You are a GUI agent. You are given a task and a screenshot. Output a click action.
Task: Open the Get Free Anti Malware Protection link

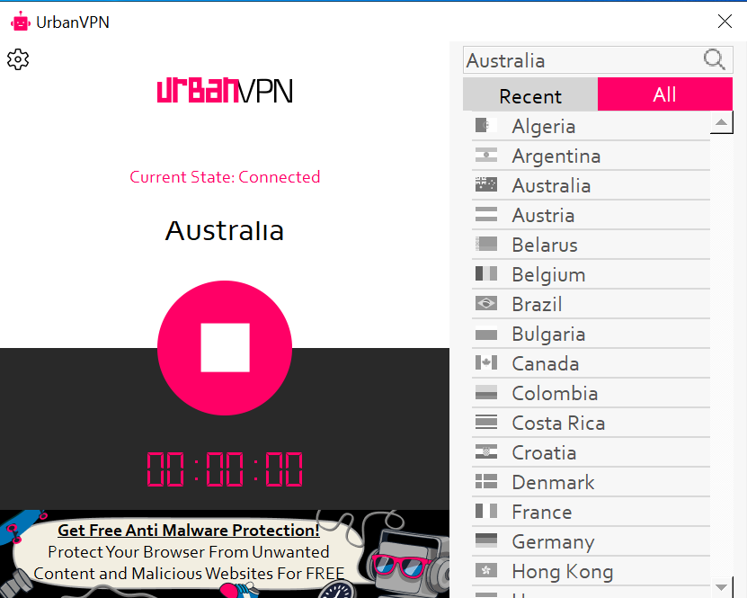pos(189,531)
